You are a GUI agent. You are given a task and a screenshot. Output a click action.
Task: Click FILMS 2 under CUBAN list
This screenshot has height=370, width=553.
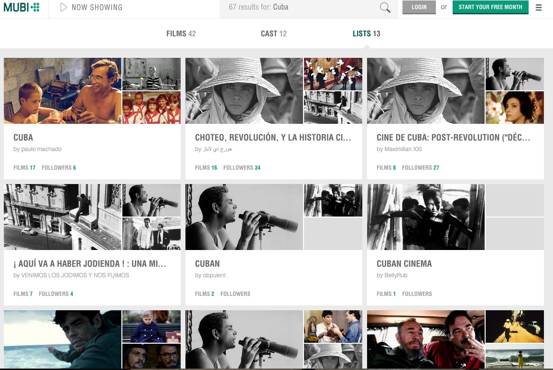coord(205,294)
